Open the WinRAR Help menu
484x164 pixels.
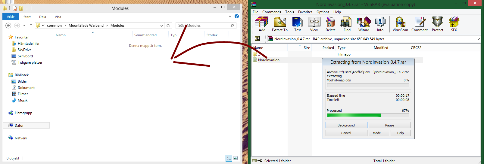[337, 12]
